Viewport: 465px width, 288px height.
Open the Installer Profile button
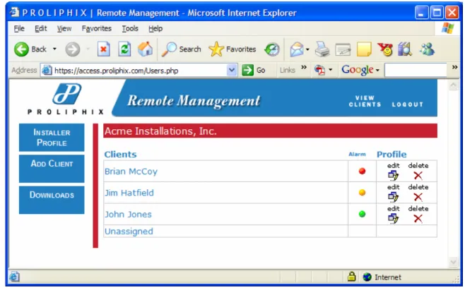click(52, 138)
